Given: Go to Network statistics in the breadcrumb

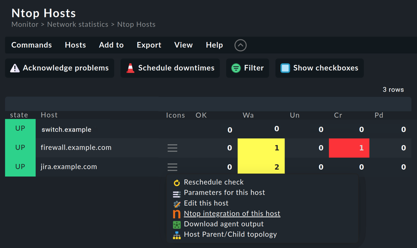Looking at the screenshot, I should point(78,25).
